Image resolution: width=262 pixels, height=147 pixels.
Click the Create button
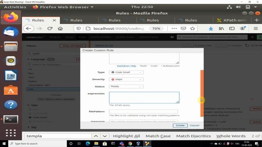click(180, 125)
